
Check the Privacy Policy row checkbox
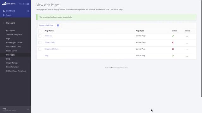click(x=40, y=42)
